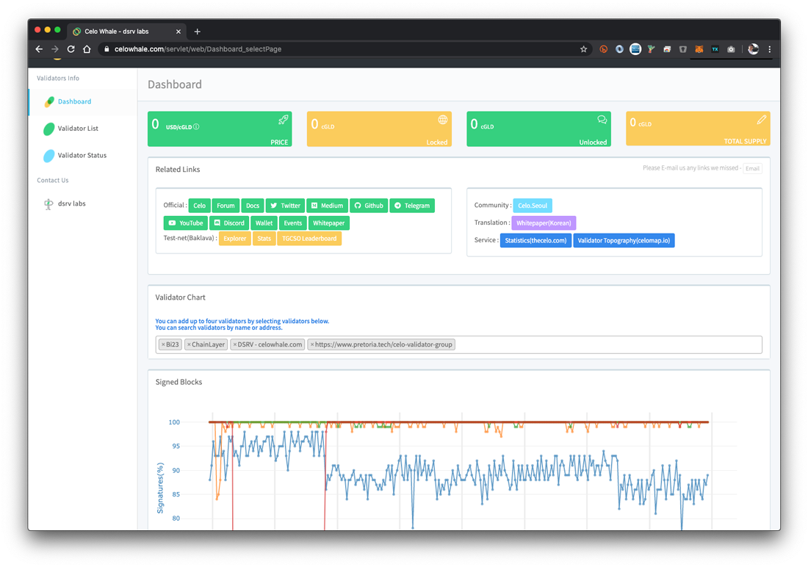Open the YouTube link button
808x567 pixels.
(186, 223)
